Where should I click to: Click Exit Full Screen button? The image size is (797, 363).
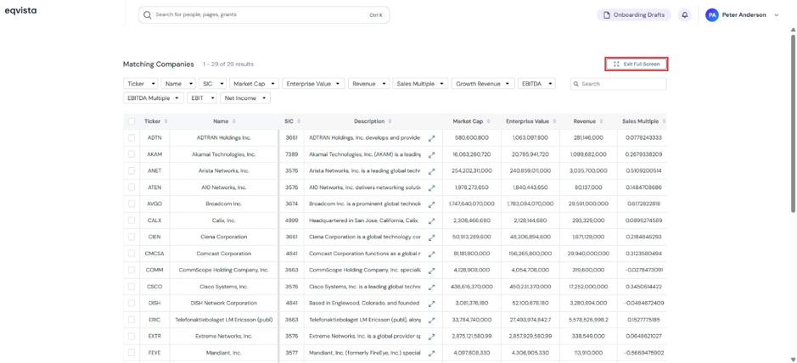tap(637, 64)
